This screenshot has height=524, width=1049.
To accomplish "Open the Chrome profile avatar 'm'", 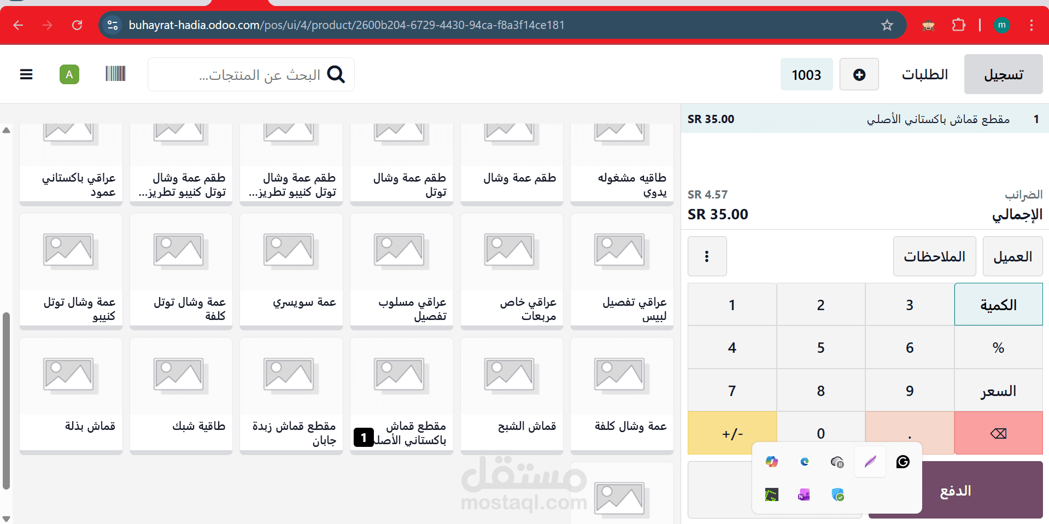I will (x=1001, y=25).
